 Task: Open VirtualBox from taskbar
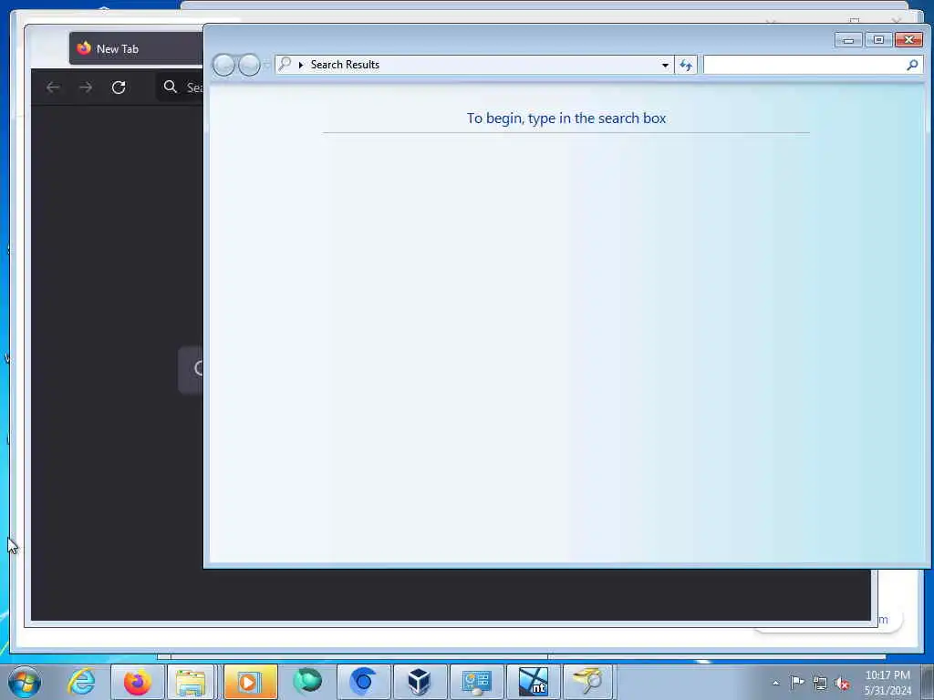420,682
